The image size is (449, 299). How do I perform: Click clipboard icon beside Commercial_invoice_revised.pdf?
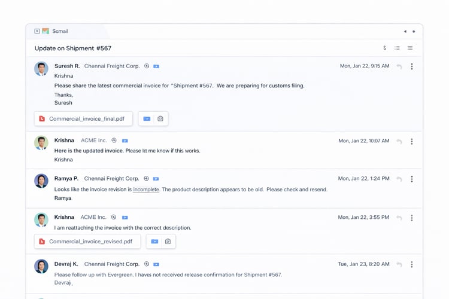pyautogui.click(x=168, y=242)
